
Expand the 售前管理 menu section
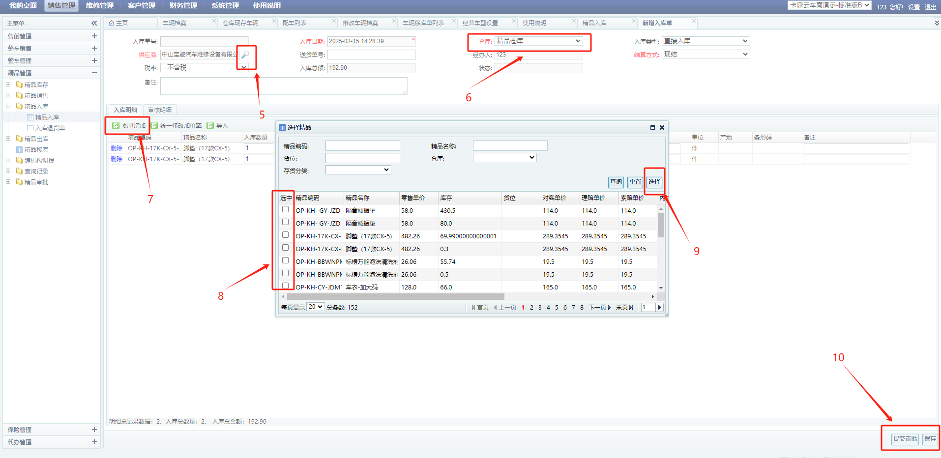94,36
